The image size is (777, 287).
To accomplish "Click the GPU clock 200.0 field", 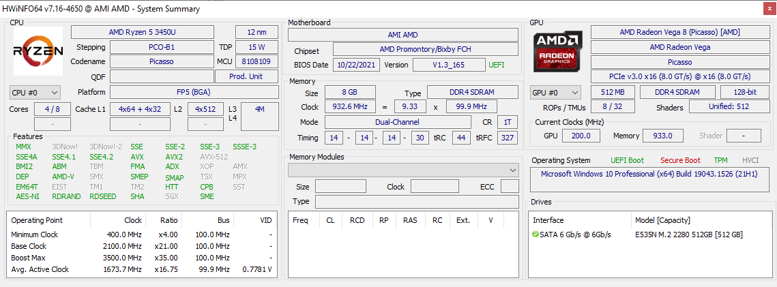I will pyautogui.click(x=580, y=136).
